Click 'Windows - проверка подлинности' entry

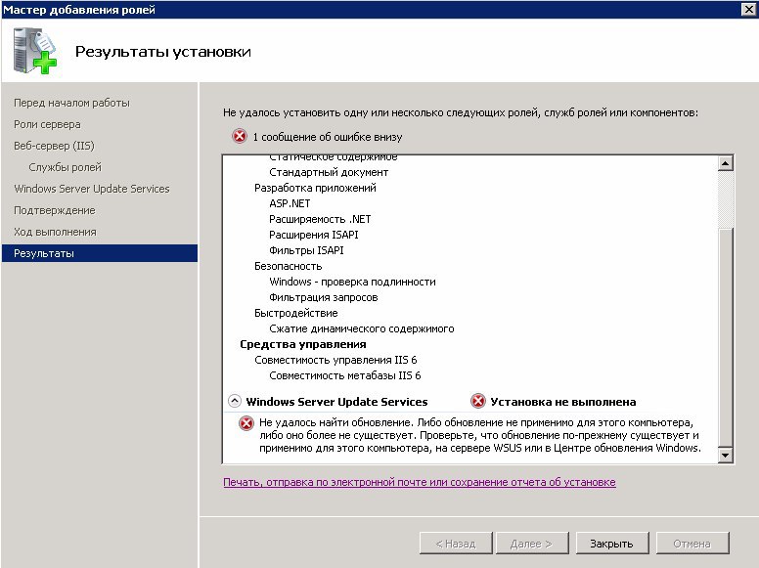coord(352,282)
